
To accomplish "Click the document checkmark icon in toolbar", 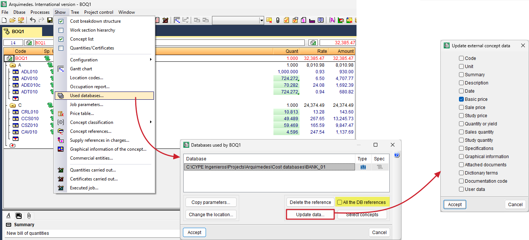I will point(286,20).
